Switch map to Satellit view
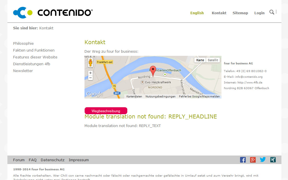This screenshot has width=288, height=180. pos(213,60)
